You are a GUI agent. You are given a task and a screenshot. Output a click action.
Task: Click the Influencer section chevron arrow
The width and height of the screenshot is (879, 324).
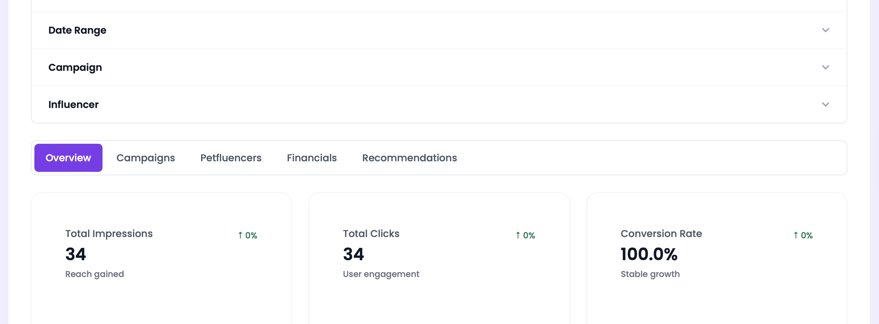coord(826,104)
